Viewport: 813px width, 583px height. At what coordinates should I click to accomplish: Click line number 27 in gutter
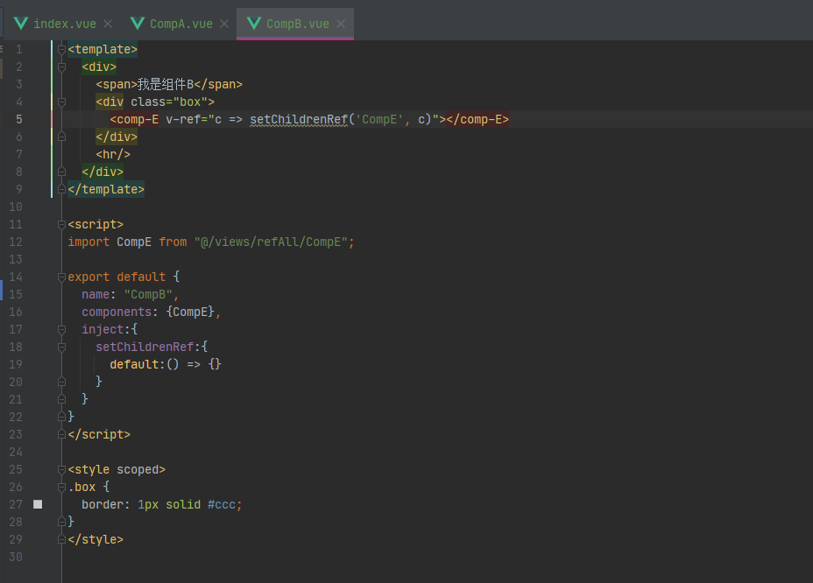(16, 505)
